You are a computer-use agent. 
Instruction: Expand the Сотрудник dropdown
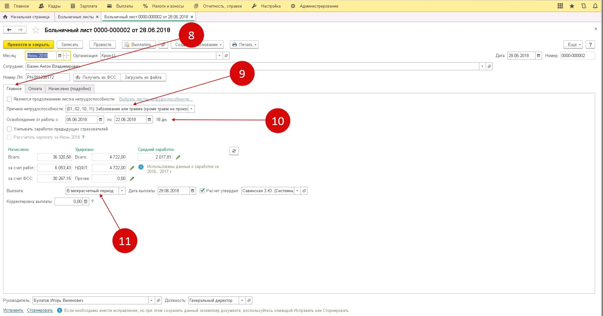click(x=482, y=66)
